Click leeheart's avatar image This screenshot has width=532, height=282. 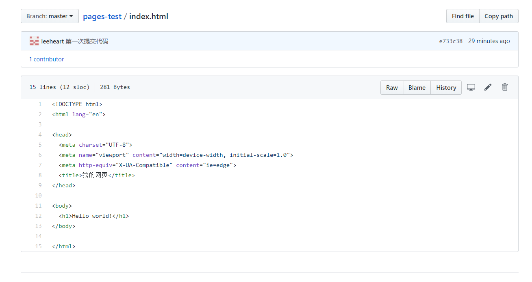34,41
